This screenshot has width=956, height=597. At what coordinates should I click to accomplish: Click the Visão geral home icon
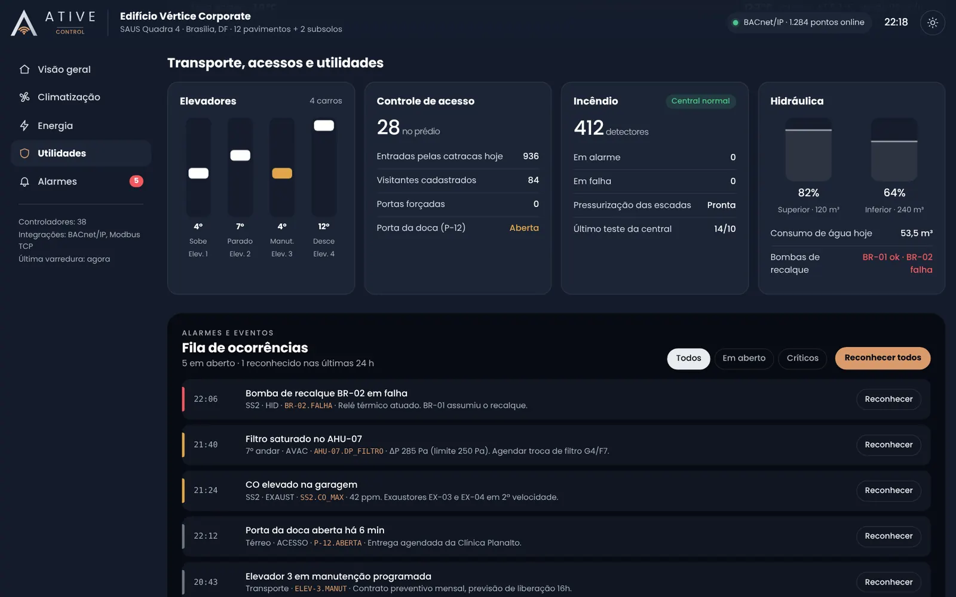[24, 69]
